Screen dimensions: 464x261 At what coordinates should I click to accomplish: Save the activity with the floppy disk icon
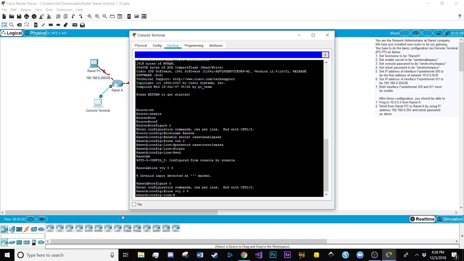coord(19,16)
